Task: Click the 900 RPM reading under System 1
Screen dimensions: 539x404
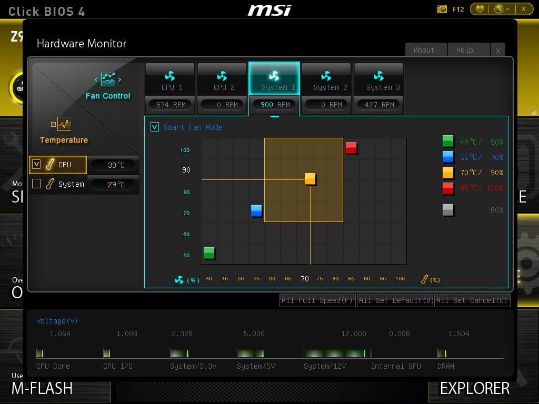Action: pos(275,105)
